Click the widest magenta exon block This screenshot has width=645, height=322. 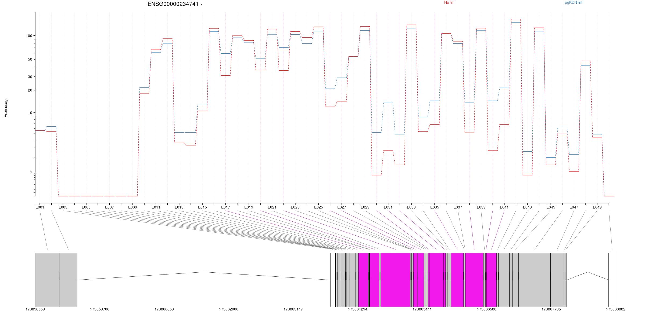click(x=396, y=280)
